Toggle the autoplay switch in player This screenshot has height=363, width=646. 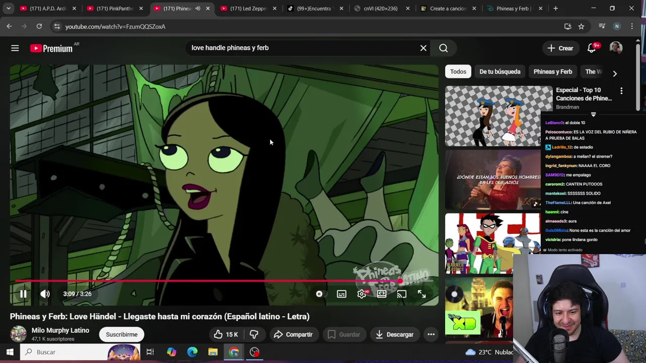[319, 294]
